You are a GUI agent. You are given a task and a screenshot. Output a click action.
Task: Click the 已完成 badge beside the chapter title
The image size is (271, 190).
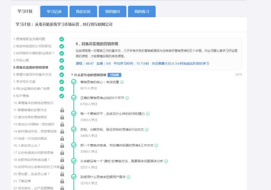[114, 75]
